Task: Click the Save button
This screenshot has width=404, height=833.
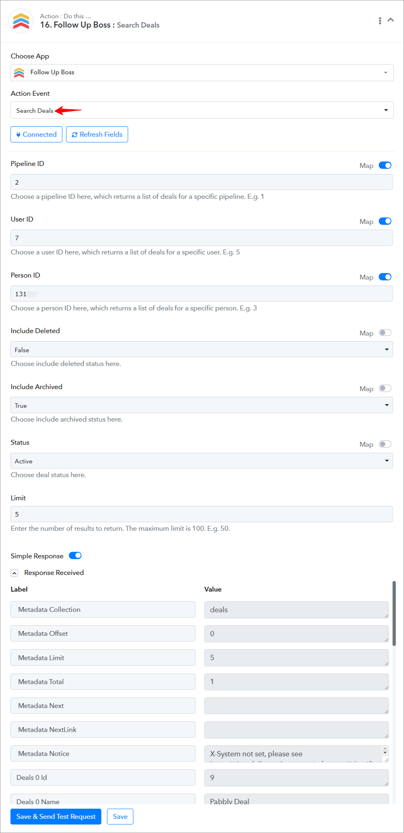Action: 120,816
